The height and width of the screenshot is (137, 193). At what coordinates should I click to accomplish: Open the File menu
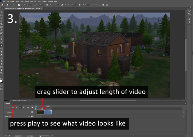pyautogui.click(x=4, y=1)
